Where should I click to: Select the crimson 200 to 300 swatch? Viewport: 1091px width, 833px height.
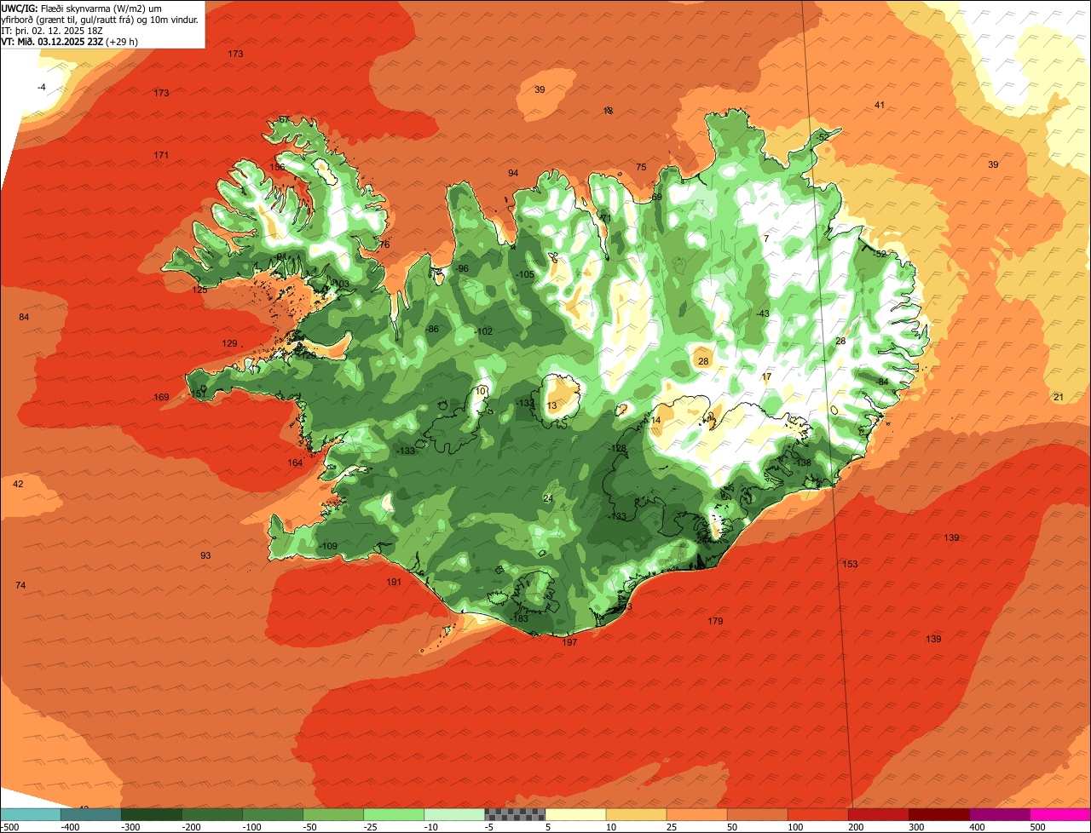click(x=879, y=814)
